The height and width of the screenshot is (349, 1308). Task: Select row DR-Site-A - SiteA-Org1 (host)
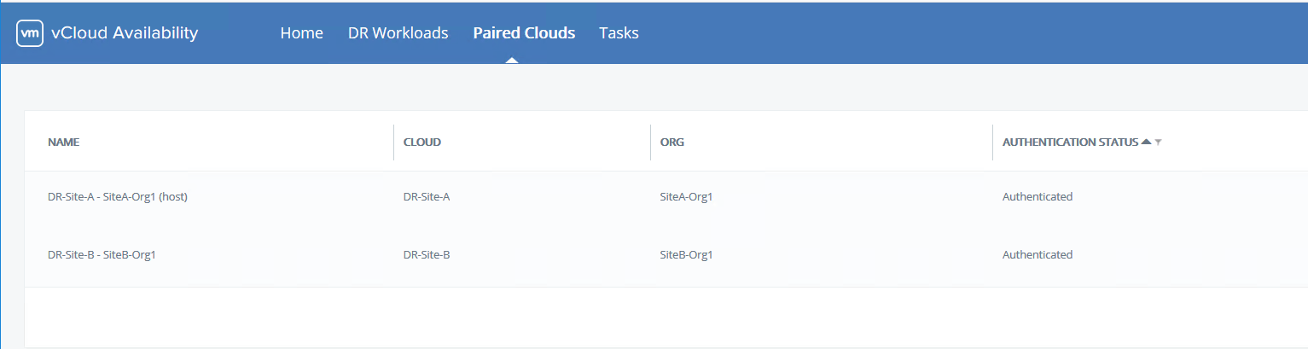(x=666, y=197)
